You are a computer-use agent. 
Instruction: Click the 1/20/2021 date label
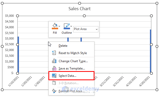tap(27, 81)
